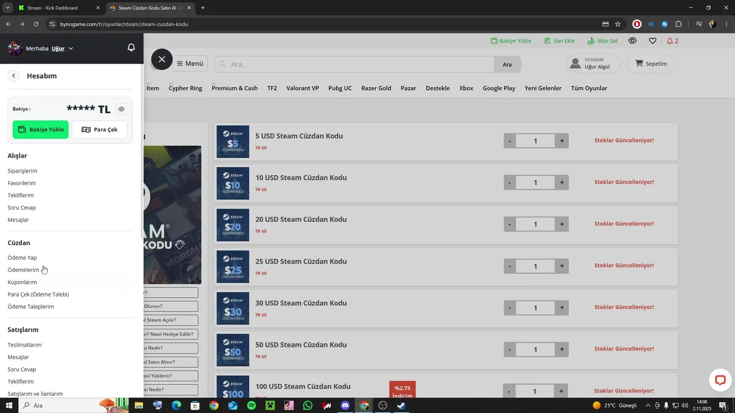Reveal hidden balance with eye icon
The height and width of the screenshot is (413, 735).
click(121, 109)
